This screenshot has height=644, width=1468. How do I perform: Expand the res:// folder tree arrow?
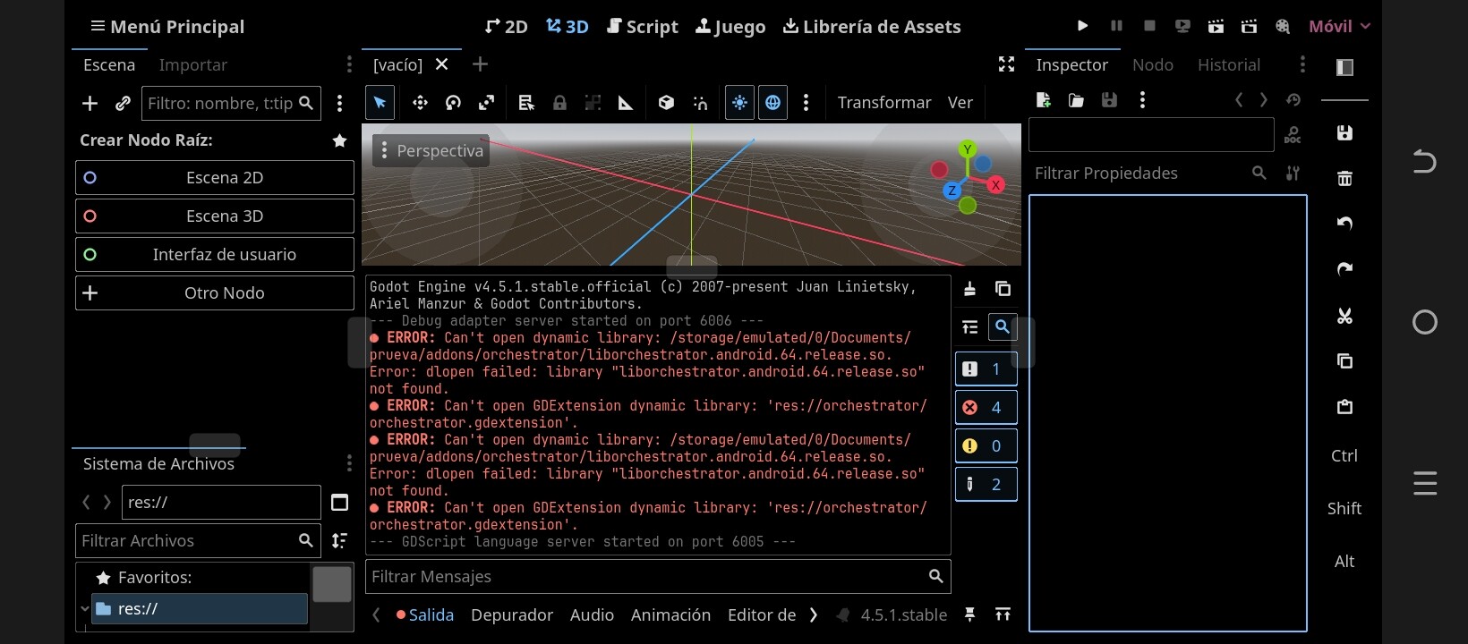pos(85,609)
